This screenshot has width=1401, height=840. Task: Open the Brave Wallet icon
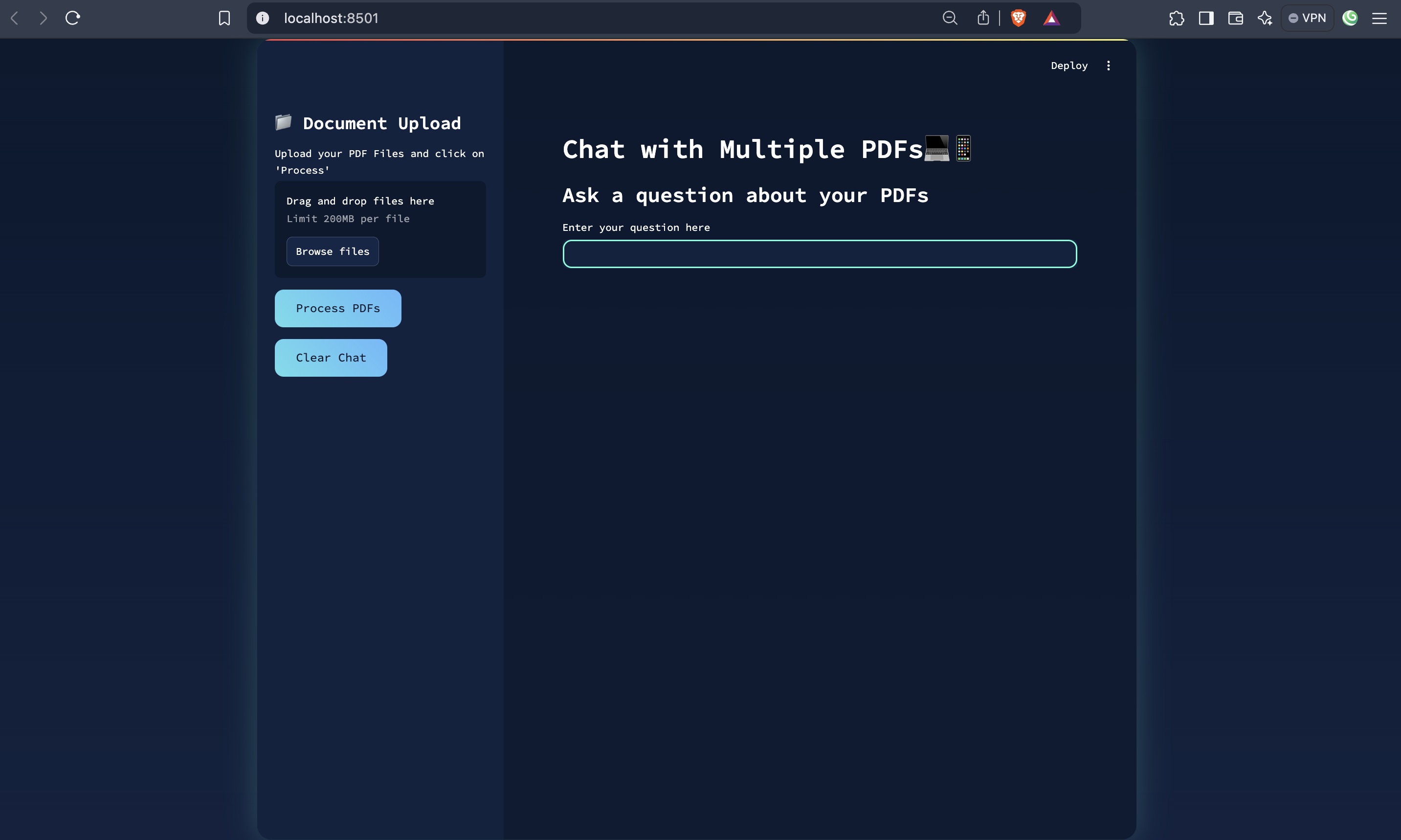pos(1235,18)
